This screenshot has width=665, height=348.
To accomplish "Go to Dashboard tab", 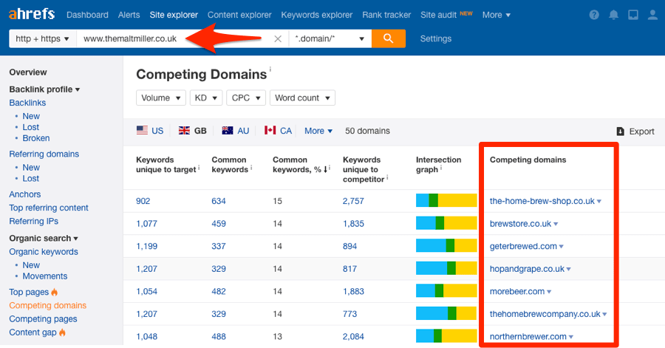I will click(87, 15).
